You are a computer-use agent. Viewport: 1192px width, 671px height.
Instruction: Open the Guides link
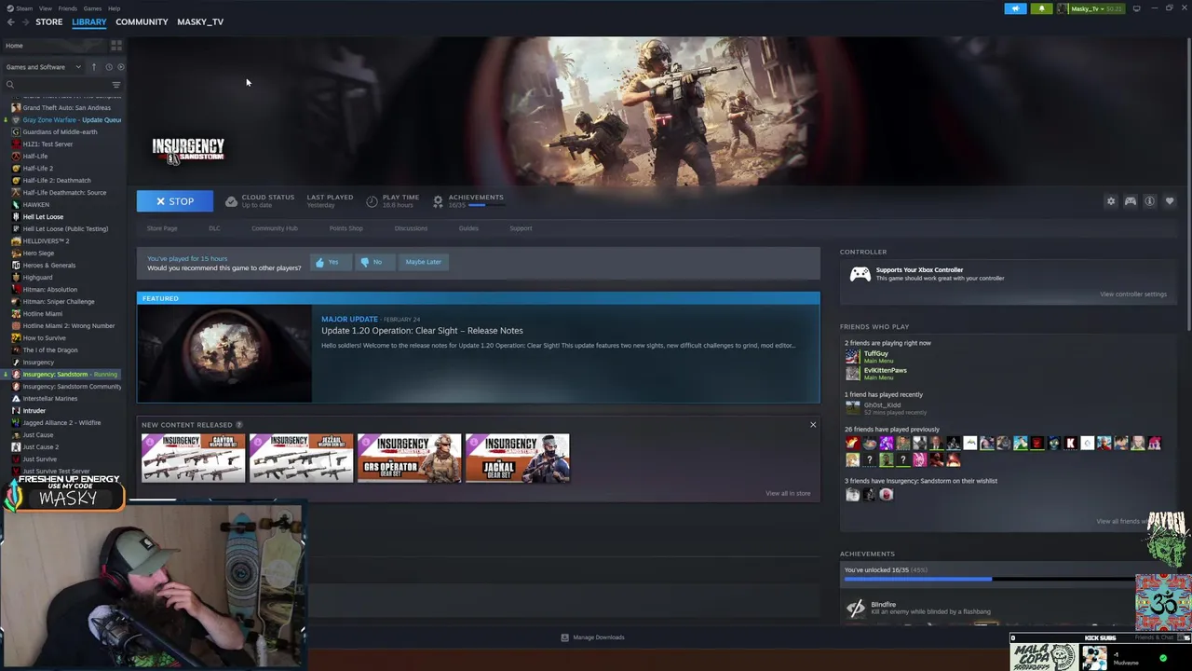(x=468, y=228)
